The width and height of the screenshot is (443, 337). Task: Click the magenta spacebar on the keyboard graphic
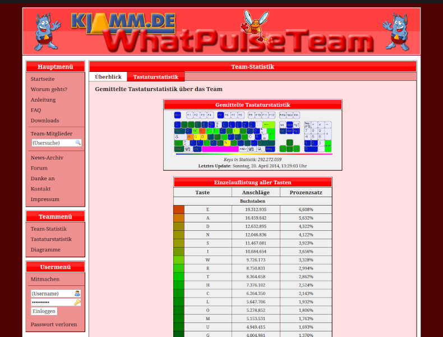click(x=220, y=149)
